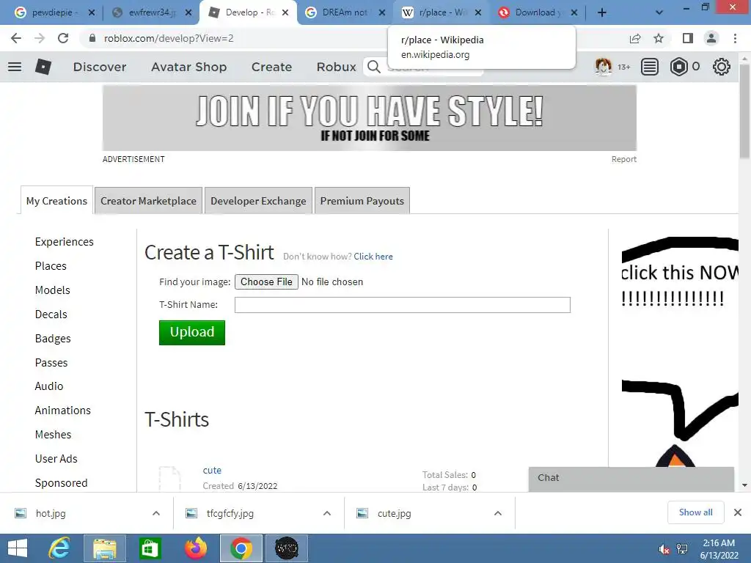Click the Choose File button
Viewport: 751px width, 563px height.
click(266, 281)
